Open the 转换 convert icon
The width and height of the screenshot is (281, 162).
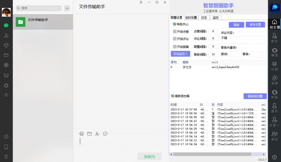click(274, 94)
